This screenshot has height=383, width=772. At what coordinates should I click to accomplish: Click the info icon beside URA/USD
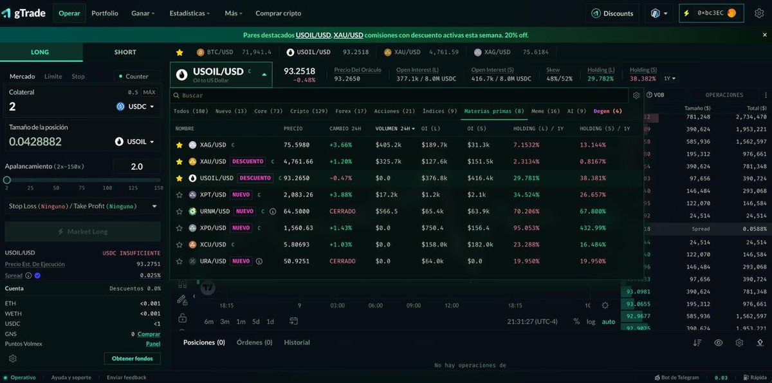pos(259,261)
